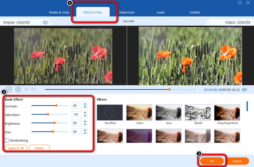This screenshot has width=254, height=167.
Task: Decrease Contrast value with down arrow
Action: (x=85, y=107)
